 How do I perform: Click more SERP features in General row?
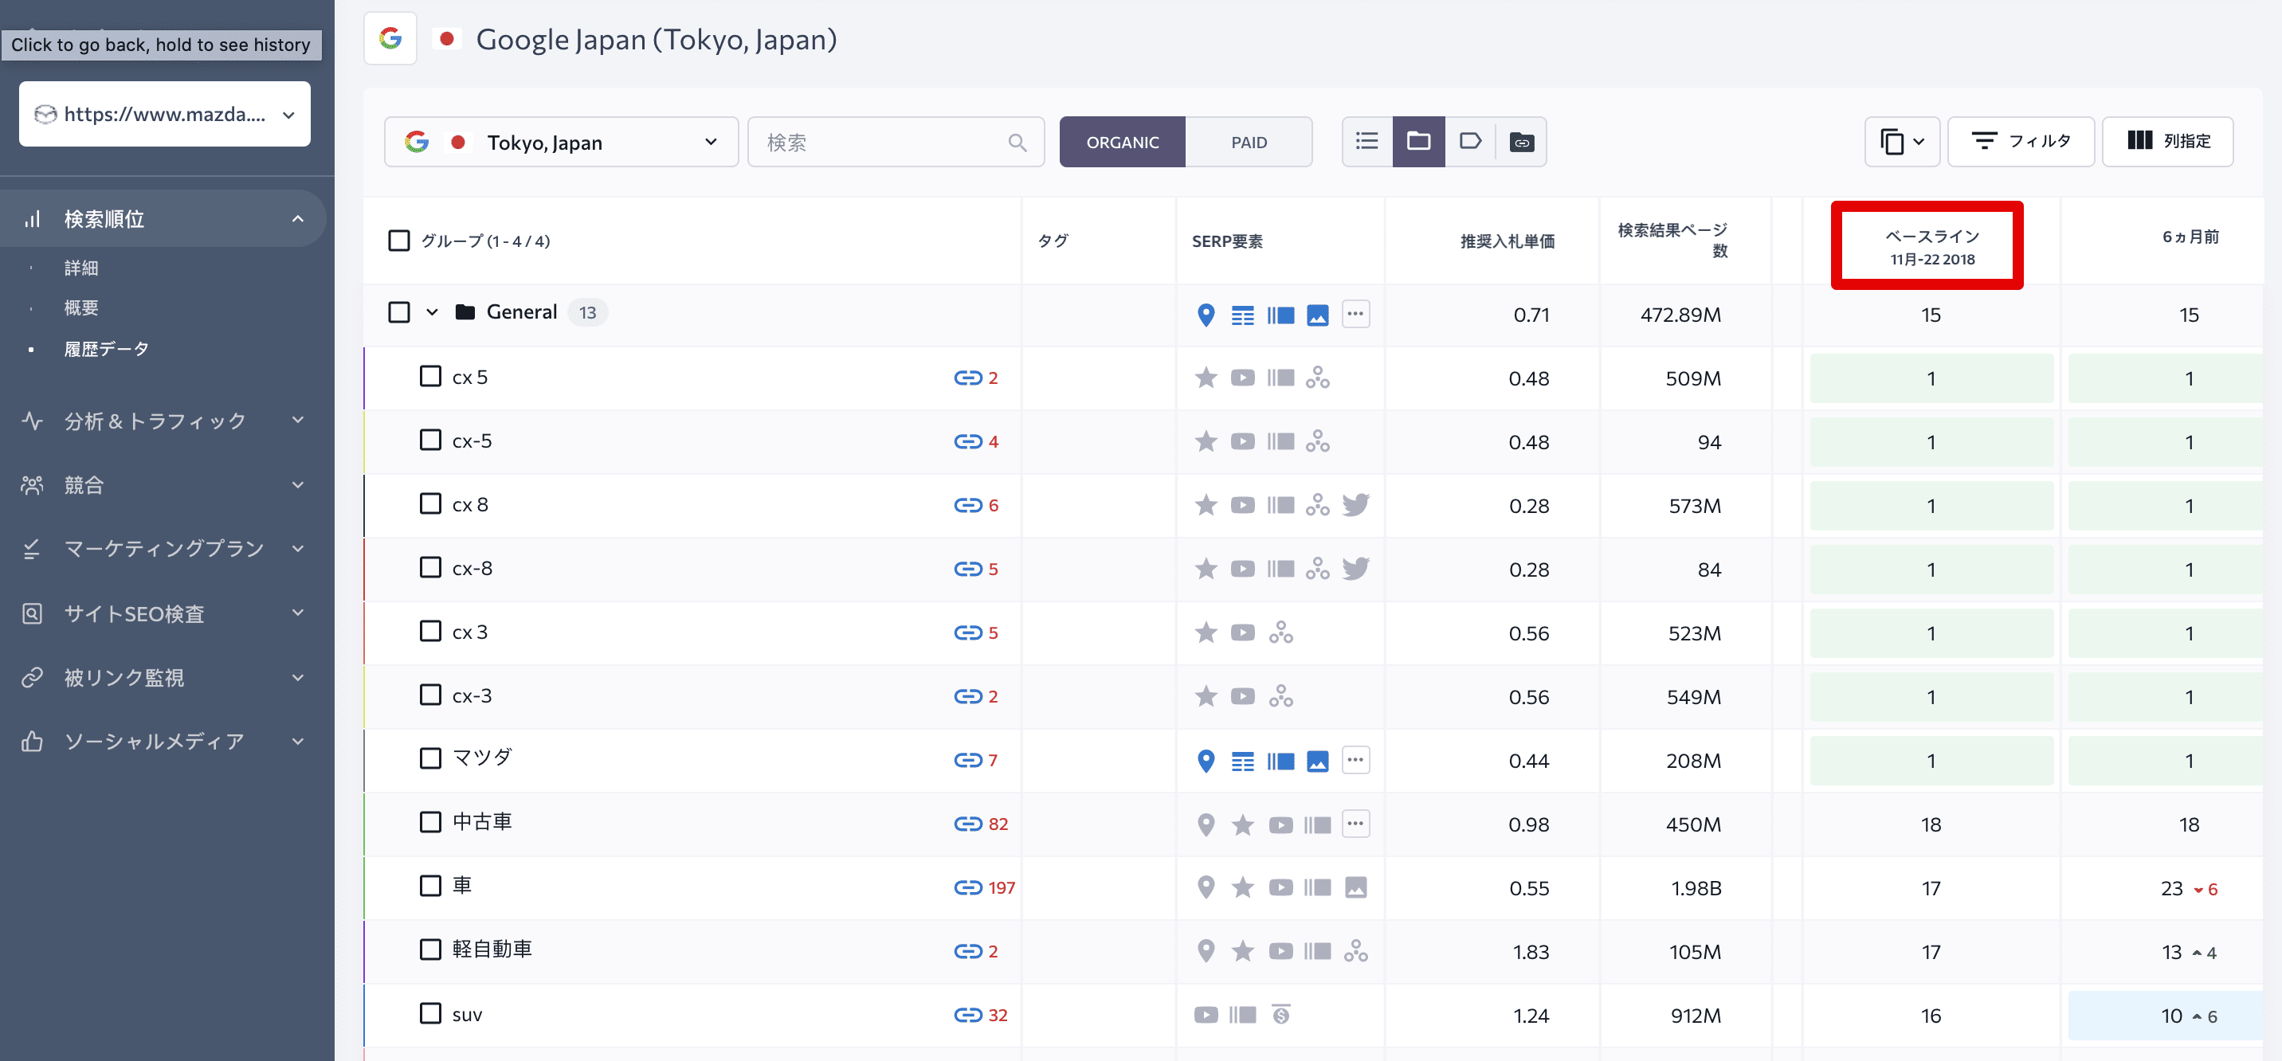pyautogui.click(x=1355, y=315)
